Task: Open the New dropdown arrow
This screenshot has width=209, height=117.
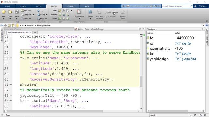Action: click(x=4, y=19)
